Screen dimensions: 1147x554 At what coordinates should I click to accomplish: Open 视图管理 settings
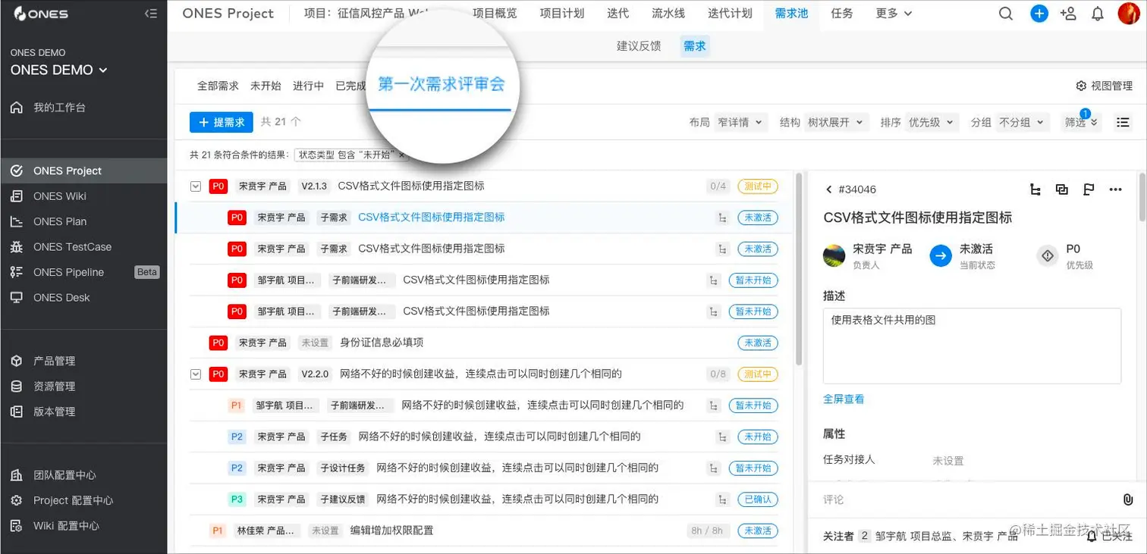point(1105,86)
